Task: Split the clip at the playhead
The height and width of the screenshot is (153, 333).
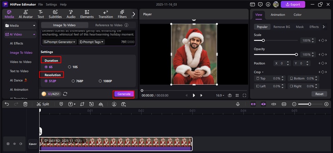Action: (43, 104)
